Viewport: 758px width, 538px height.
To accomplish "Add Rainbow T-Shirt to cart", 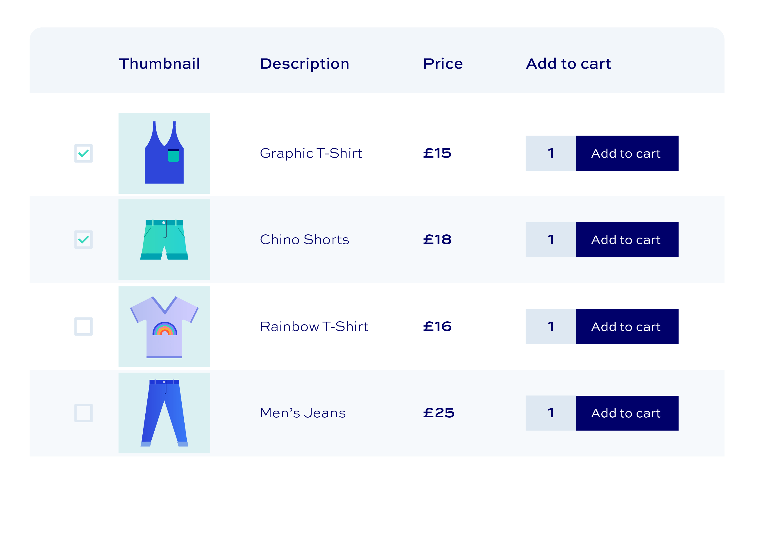I will click(x=627, y=327).
